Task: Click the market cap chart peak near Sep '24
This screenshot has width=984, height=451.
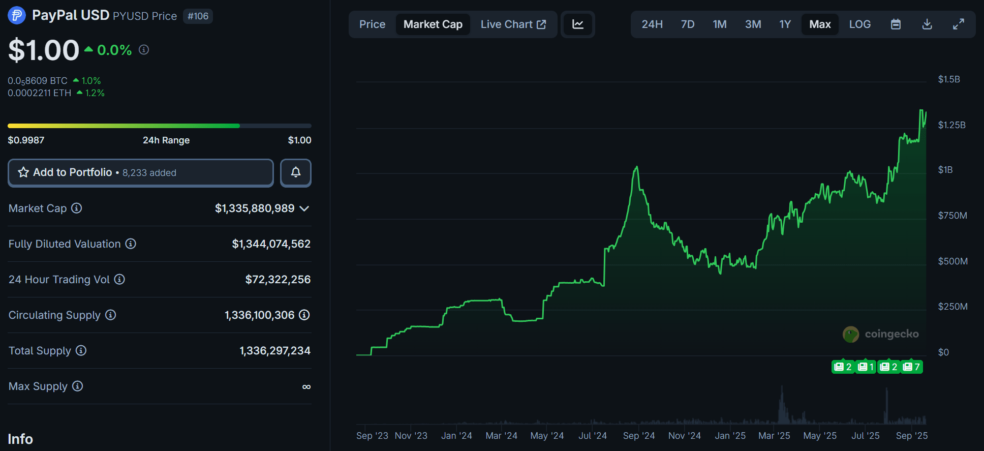Action: coord(636,168)
